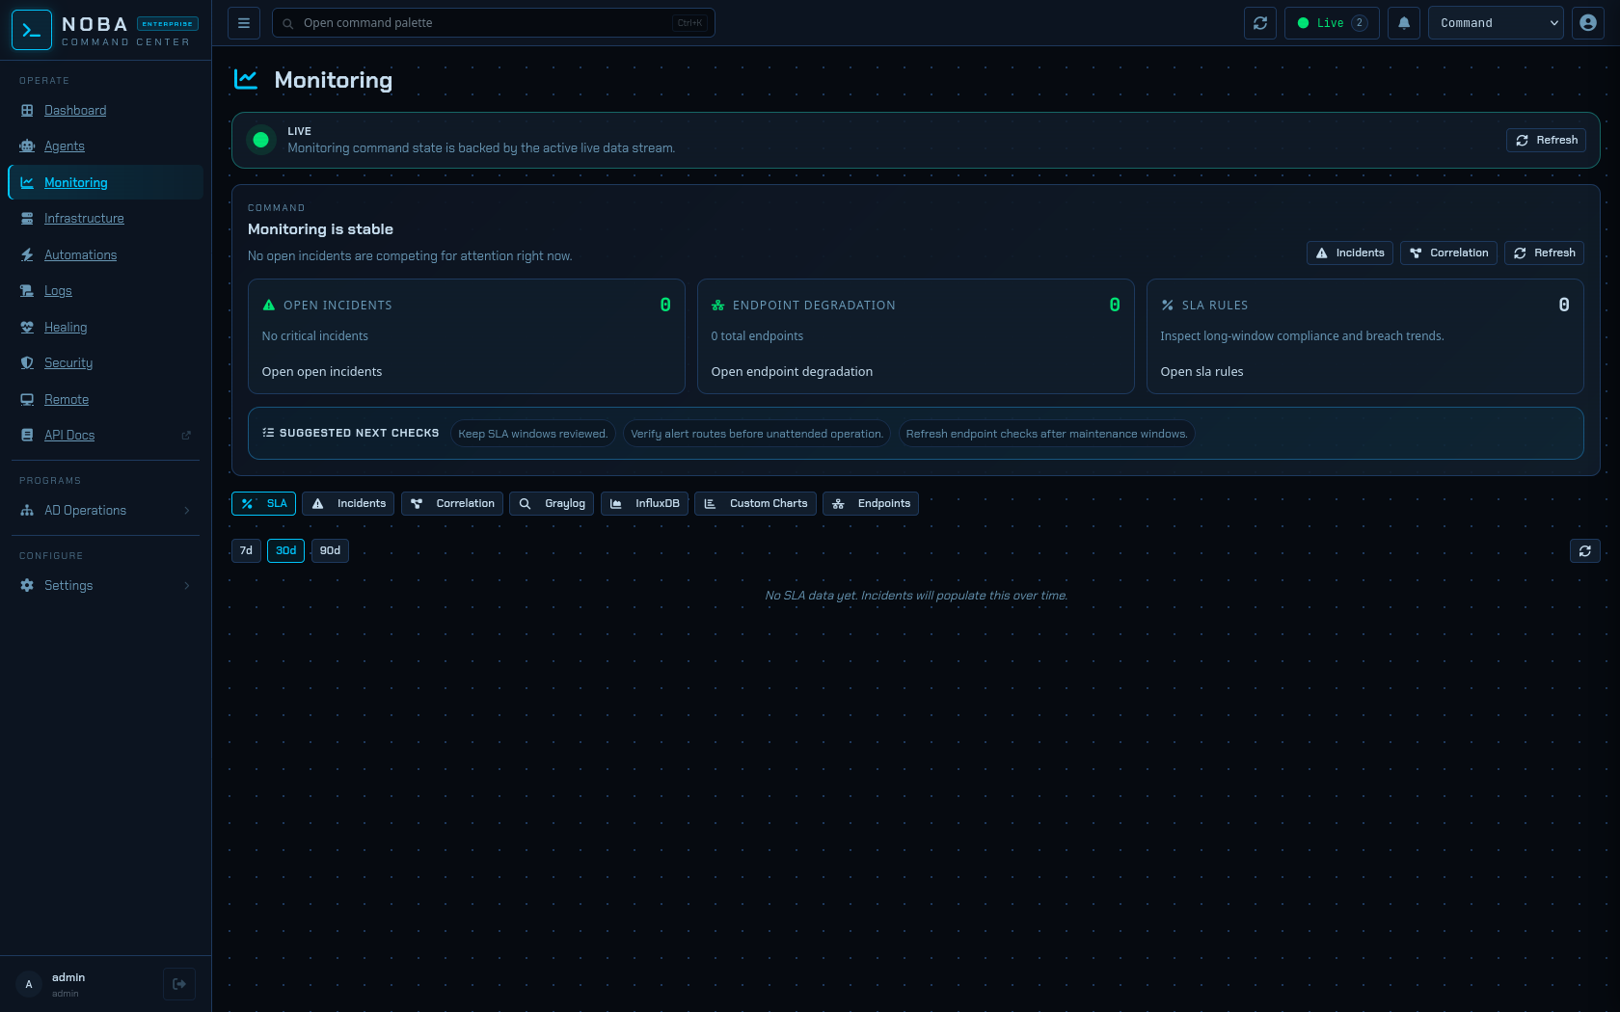Screen dimensions: 1620x1012
Task: Switch to the Graylog tab
Action: [552, 504]
